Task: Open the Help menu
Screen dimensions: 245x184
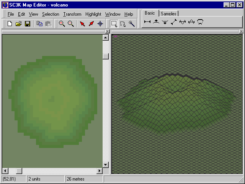Action: coord(129,14)
